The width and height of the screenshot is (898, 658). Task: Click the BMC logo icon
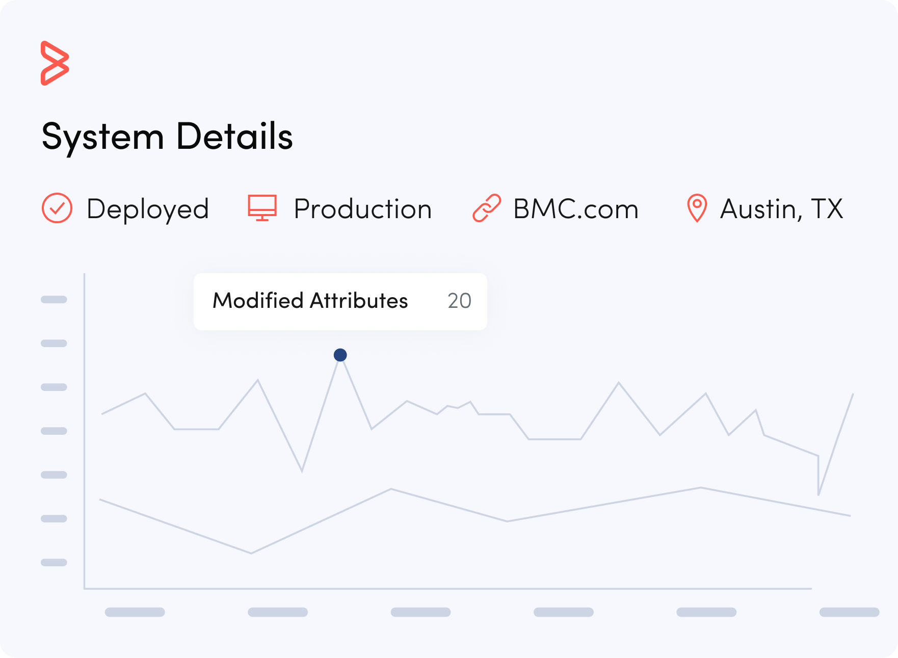point(55,63)
